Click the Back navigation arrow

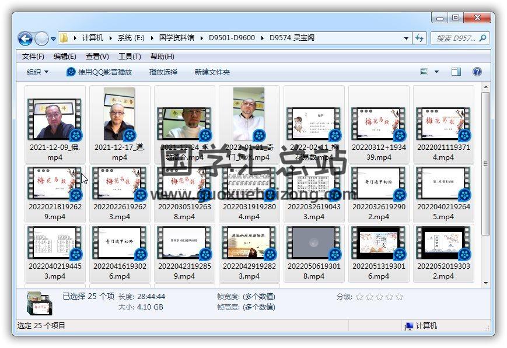click(25, 38)
